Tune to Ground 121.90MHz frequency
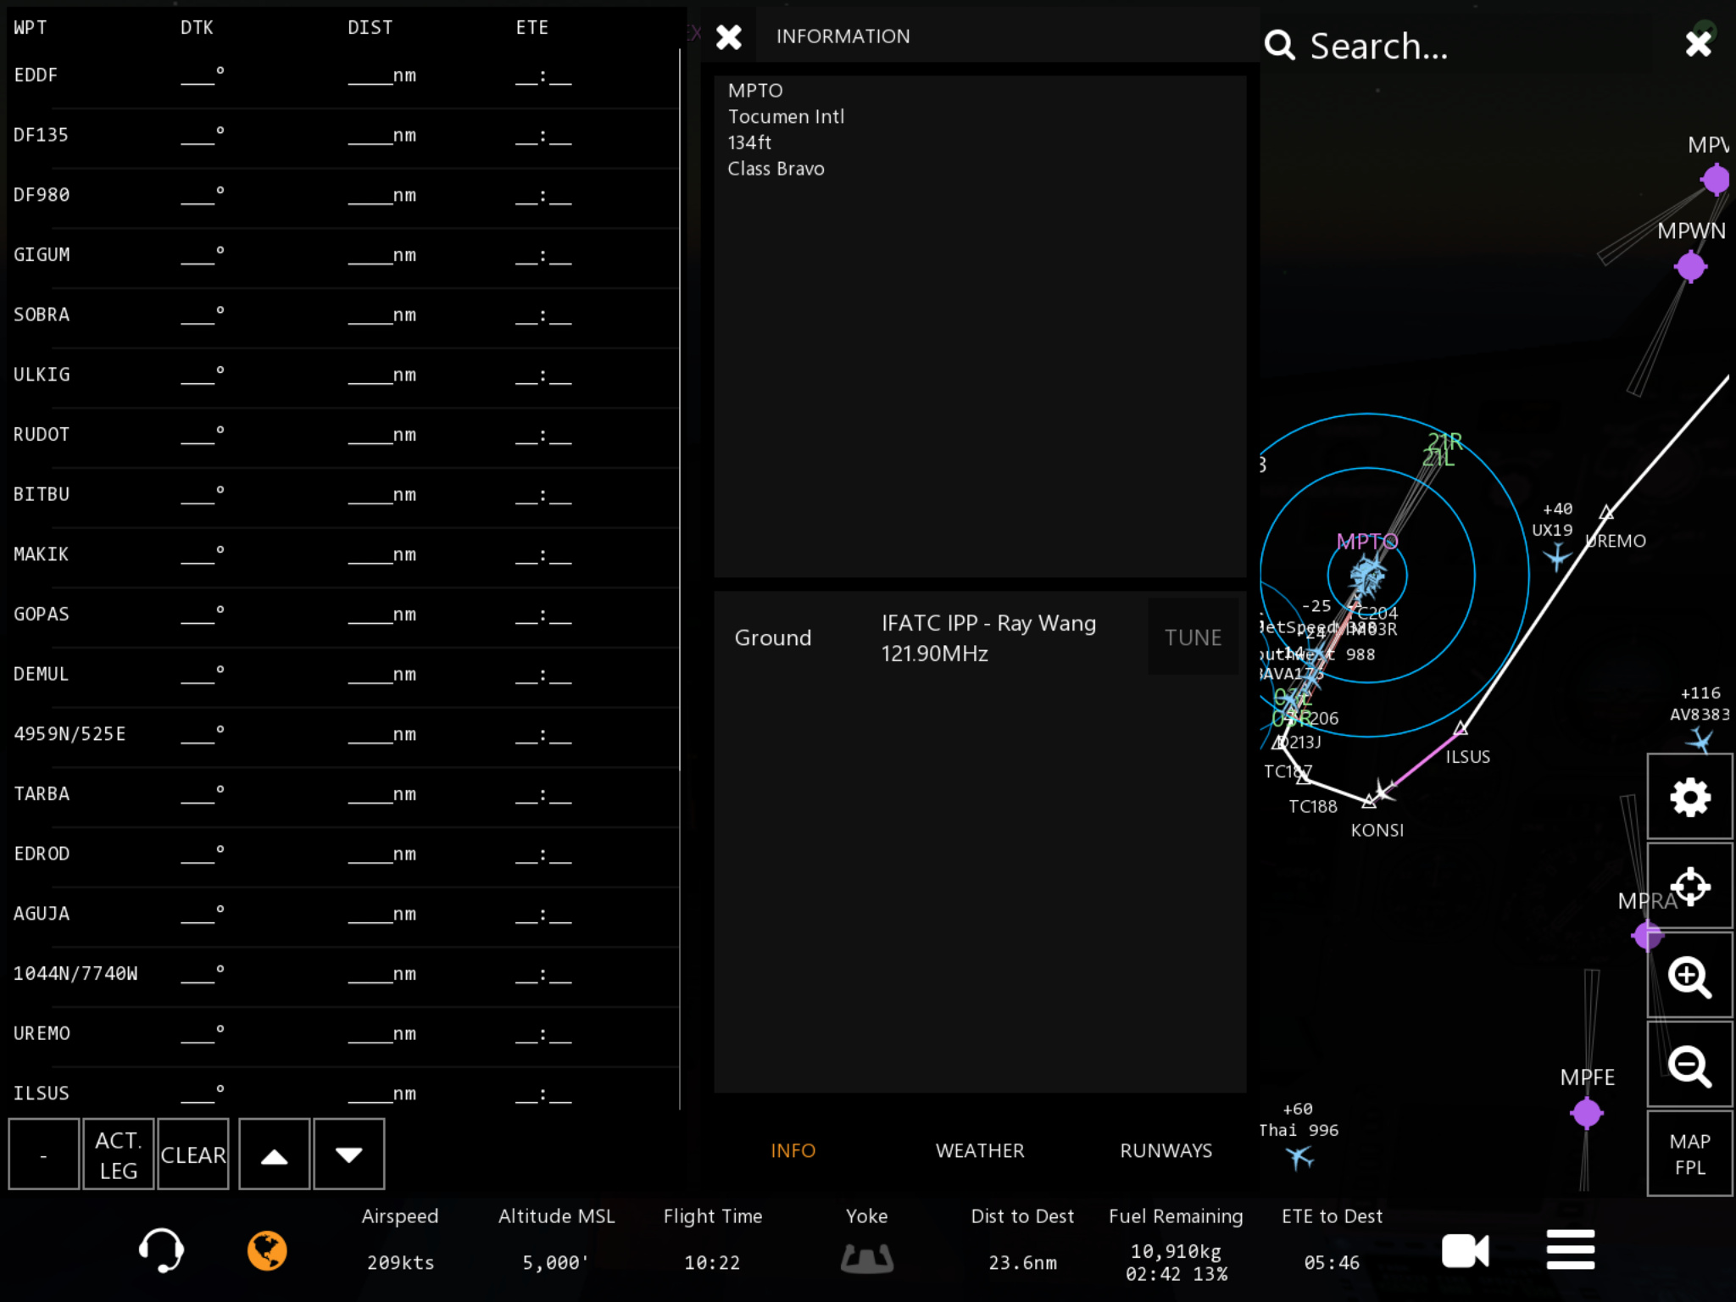Viewport: 1736px width, 1302px height. pos(1193,637)
